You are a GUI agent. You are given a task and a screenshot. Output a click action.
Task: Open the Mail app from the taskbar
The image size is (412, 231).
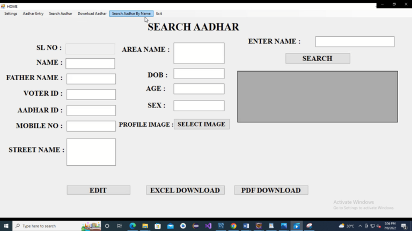[x=171, y=226]
